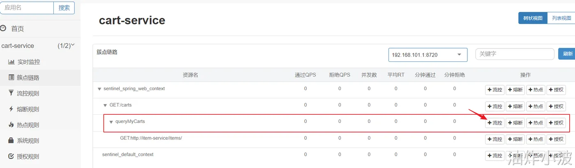The width and height of the screenshot is (575, 168).
Task: Click the flame icon for 热点规则
Action: pos(11,125)
